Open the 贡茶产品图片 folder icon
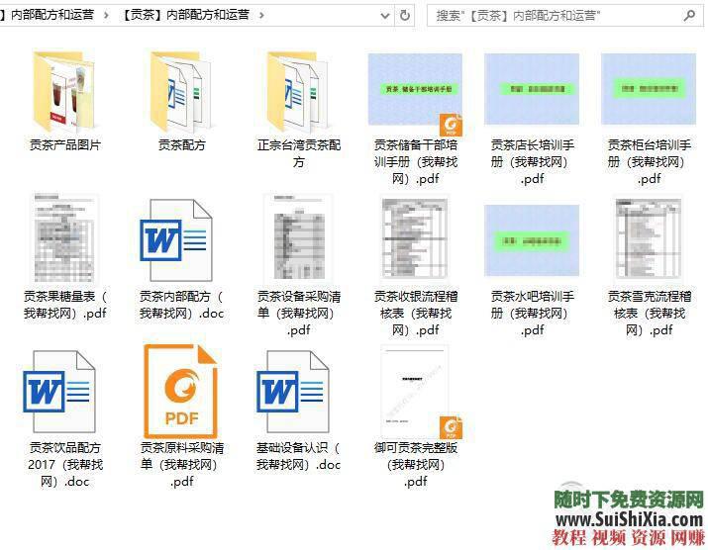 click(64, 92)
